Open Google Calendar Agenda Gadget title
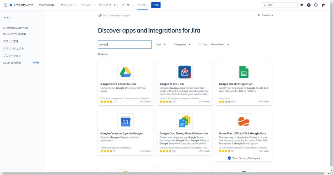The width and height of the screenshot is (333, 175). pos(122,133)
